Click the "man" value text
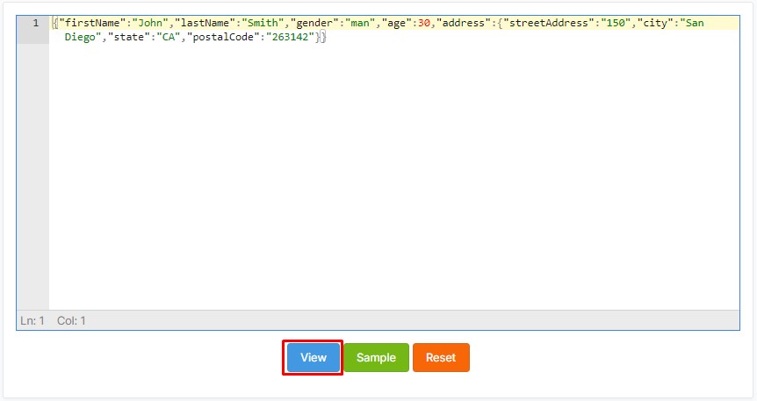Screen dimensions: 757x401 point(360,23)
